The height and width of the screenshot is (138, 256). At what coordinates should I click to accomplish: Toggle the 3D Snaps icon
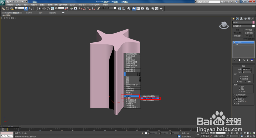coord(80,9)
